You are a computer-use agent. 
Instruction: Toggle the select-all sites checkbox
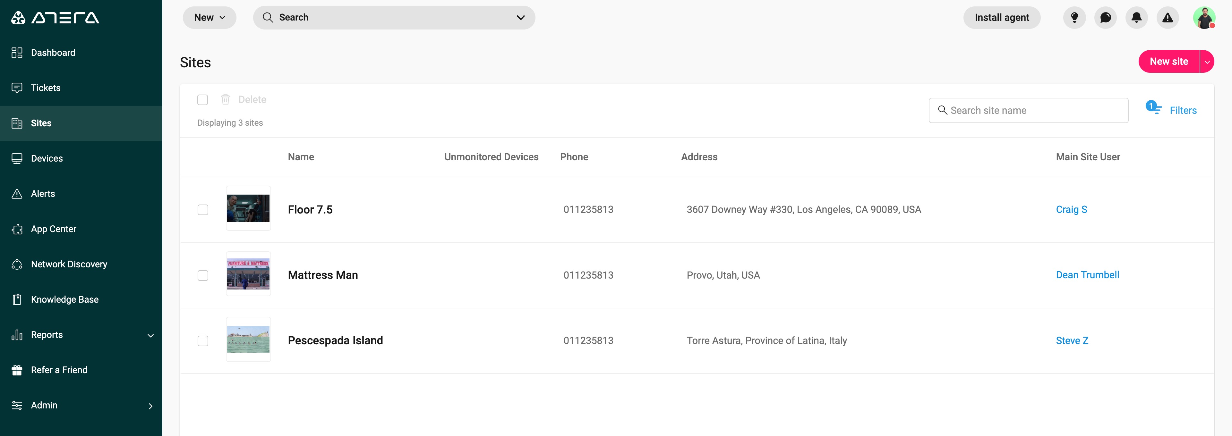(x=203, y=99)
